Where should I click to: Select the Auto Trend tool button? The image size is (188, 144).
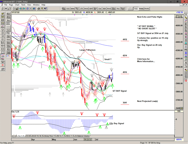click(9, 17)
